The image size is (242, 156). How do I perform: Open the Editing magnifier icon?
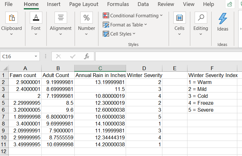pos(201,18)
